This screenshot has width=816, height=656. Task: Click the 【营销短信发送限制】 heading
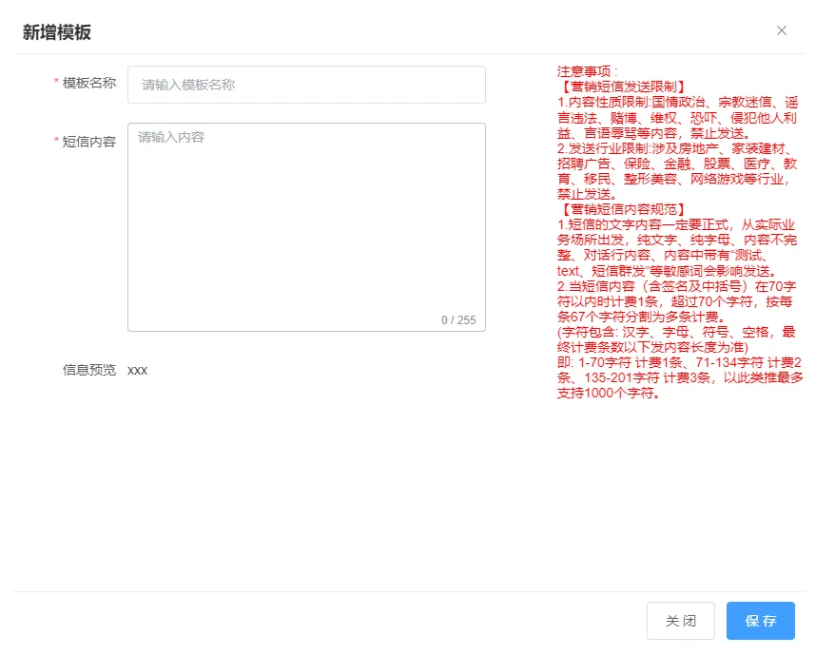(621, 87)
